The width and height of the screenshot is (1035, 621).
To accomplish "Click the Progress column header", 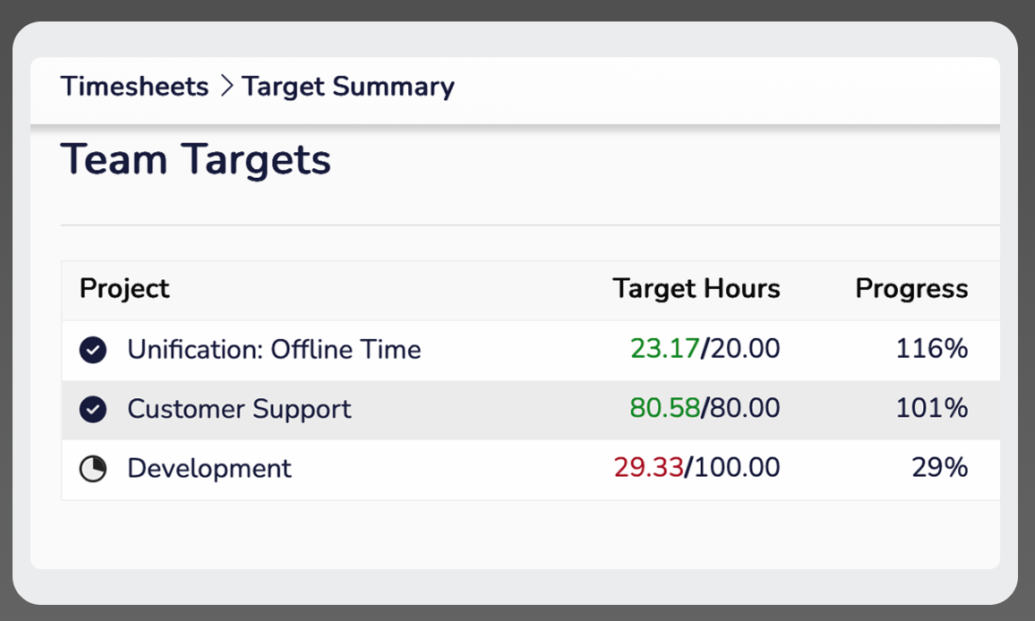I will click(x=911, y=288).
